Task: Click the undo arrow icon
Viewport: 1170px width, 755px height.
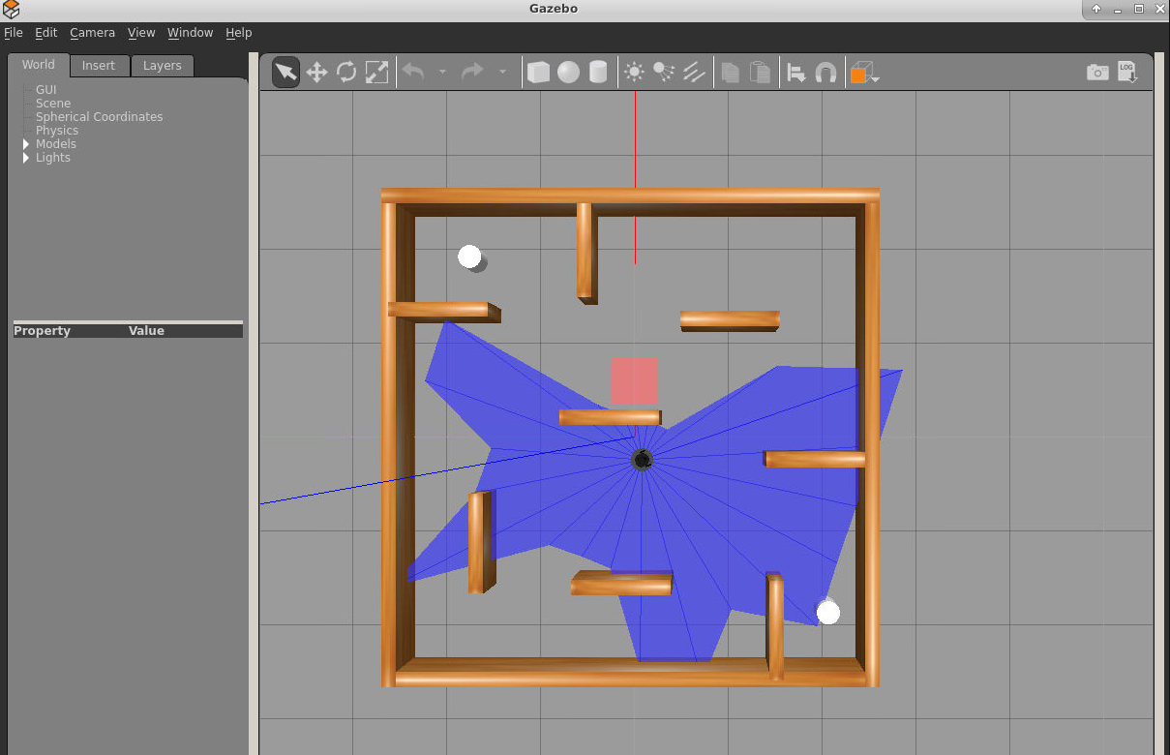Action: point(413,72)
